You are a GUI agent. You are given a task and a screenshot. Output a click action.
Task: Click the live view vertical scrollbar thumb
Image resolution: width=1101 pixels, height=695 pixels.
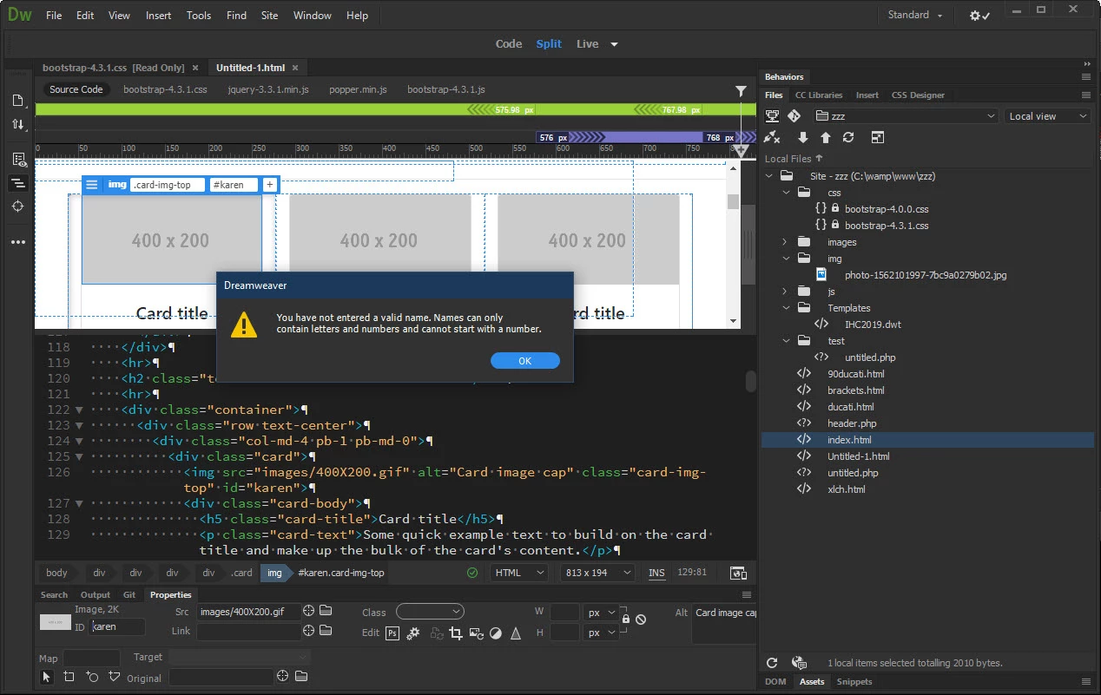(733, 201)
